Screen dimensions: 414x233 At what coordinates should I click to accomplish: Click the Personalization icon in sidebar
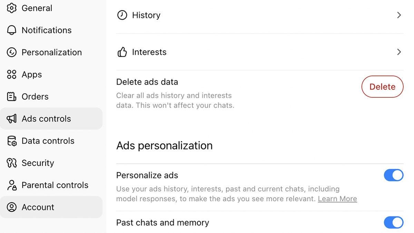[12, 52]
